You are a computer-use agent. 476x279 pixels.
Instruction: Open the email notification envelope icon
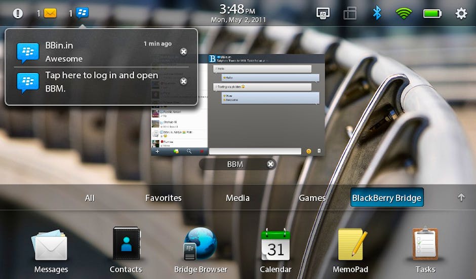pyautogui.click(x=50, y=13)
